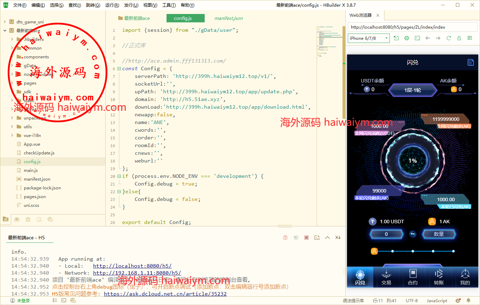Open the http://localhost:8080/h5/ link in console
Viewport: 480px width, 305px height.
[132, 266]
